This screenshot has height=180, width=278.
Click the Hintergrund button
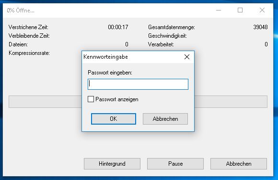(112, 164)
